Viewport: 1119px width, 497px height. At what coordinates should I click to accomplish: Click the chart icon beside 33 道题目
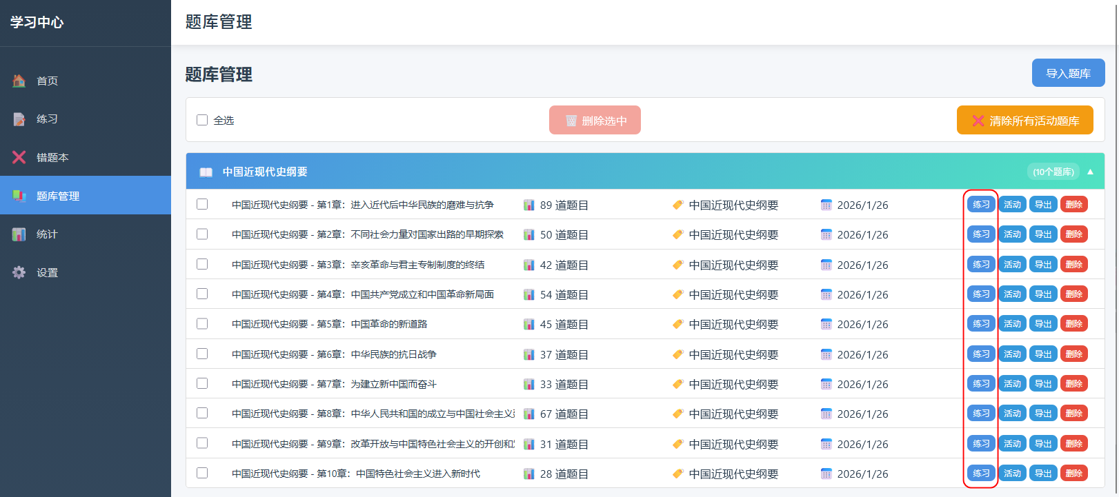pyautogui.click(x=529, y=384)
